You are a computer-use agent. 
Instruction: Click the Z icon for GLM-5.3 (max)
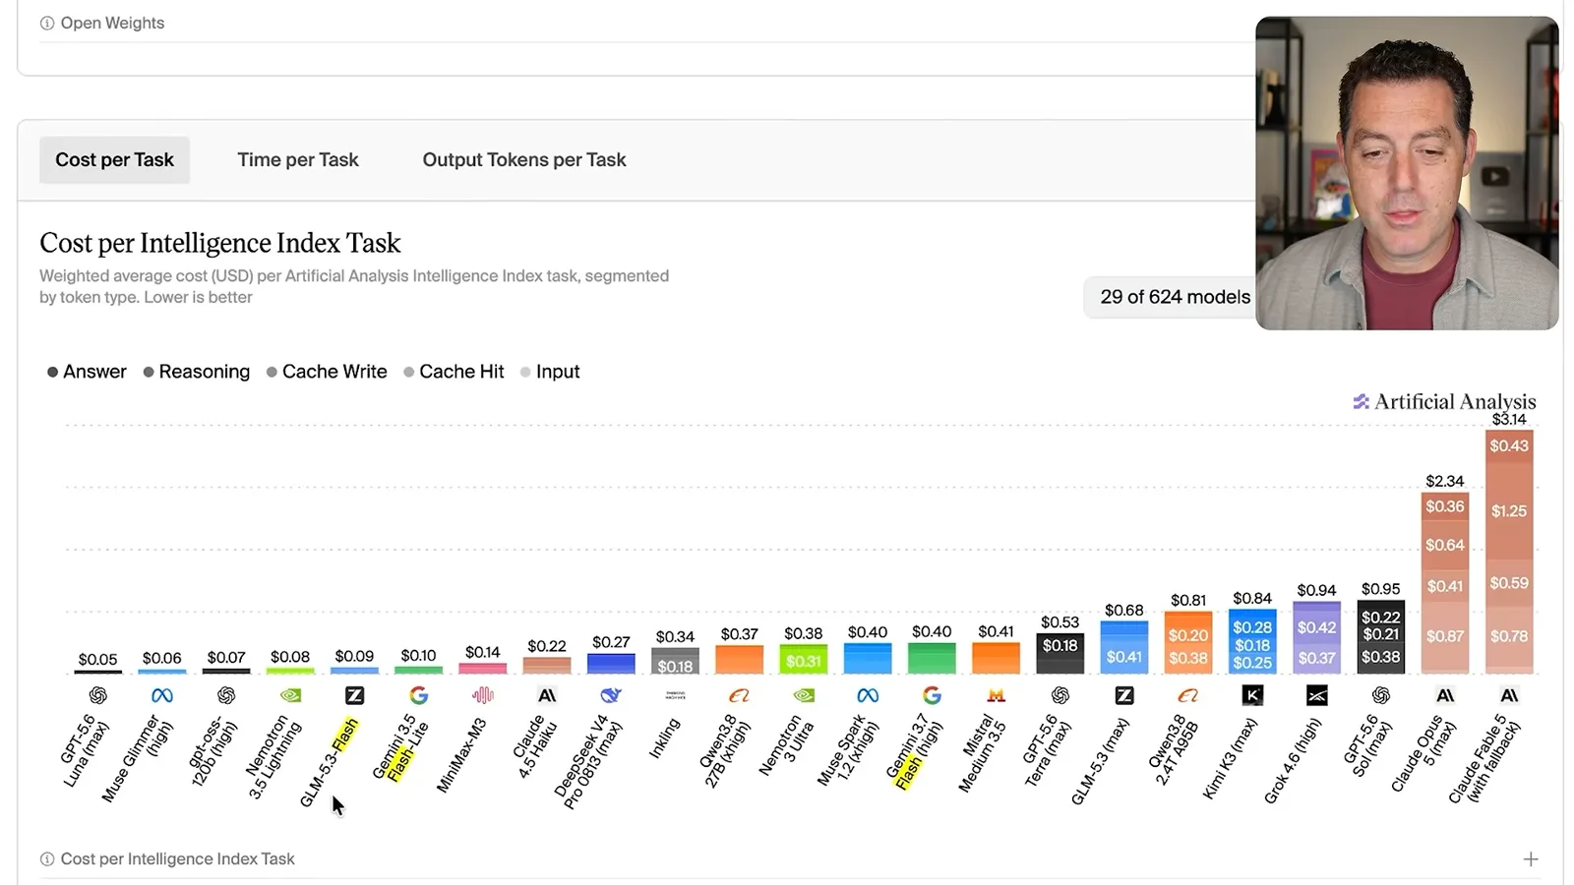coord(1123,695)
